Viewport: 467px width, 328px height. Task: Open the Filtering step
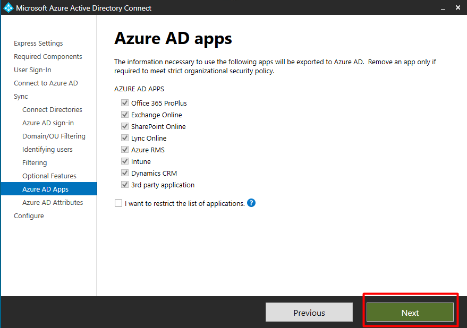pos(35,163)
